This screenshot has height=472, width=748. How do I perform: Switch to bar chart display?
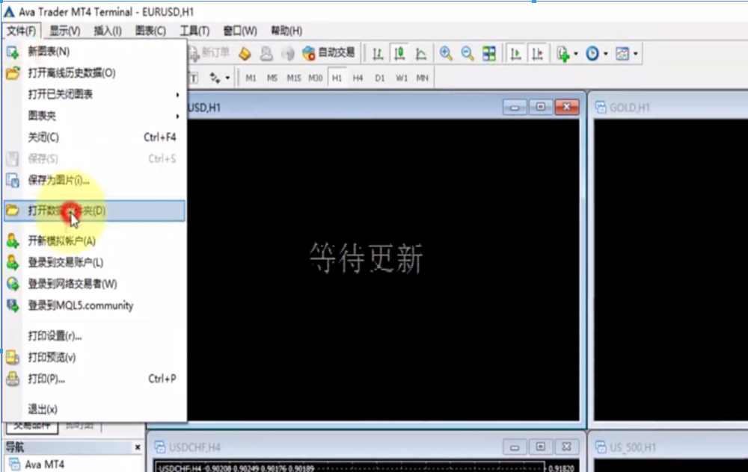378,53
